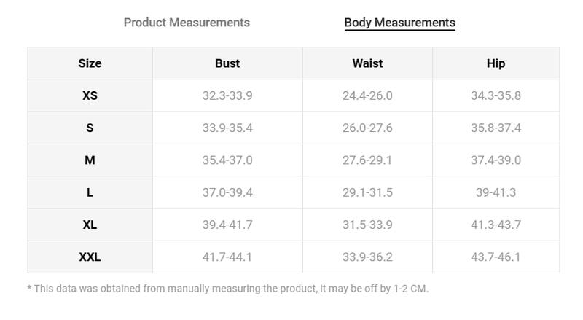
Task: Select the S size row label
Action: click(90, 128)
